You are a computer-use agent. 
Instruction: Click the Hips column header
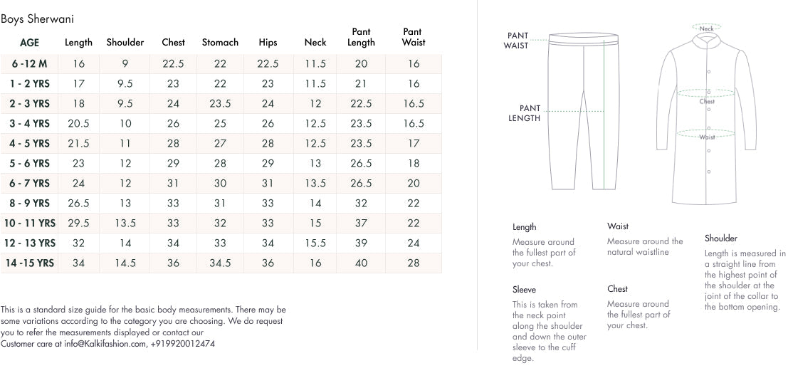pos(268,43)
